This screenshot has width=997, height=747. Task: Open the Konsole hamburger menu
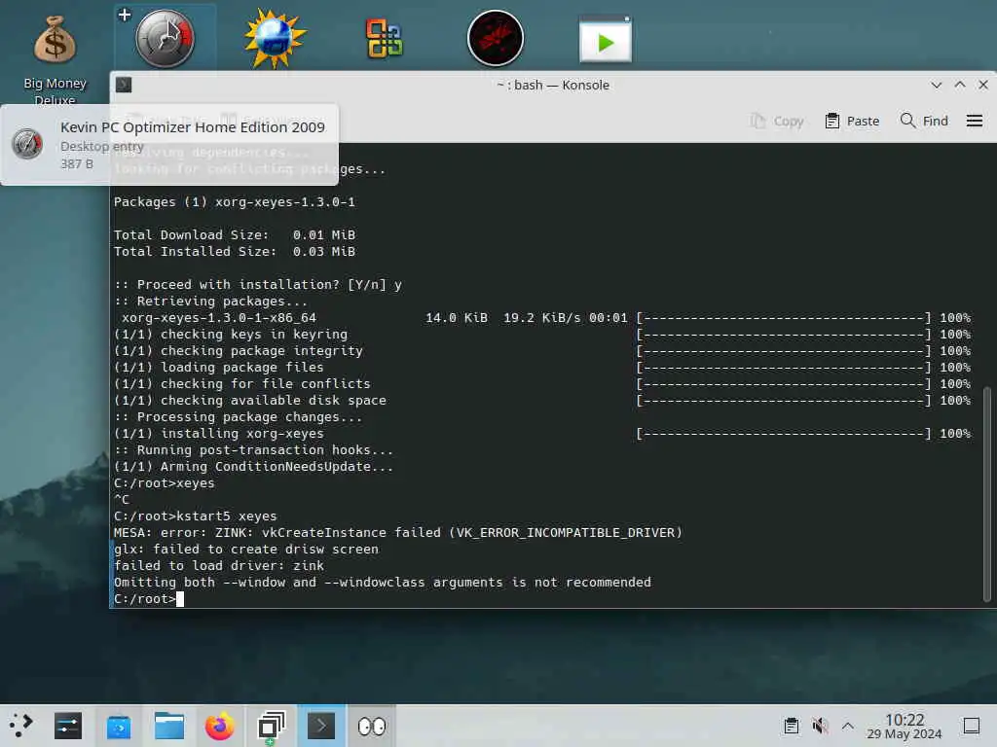pyautogui.click(x=974, y=121)
